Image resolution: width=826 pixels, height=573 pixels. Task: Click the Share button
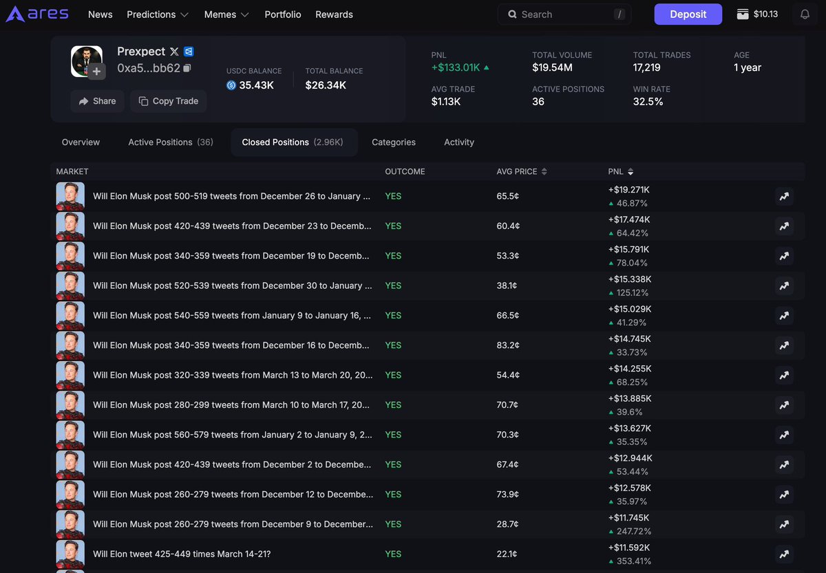[x=97, y=101]
